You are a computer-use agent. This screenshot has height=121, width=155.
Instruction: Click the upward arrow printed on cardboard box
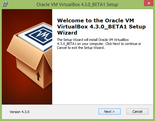[38, 76]
